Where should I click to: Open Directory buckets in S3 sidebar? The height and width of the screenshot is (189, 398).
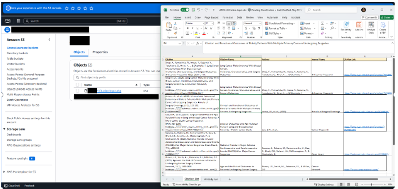(x=17, y=53)
